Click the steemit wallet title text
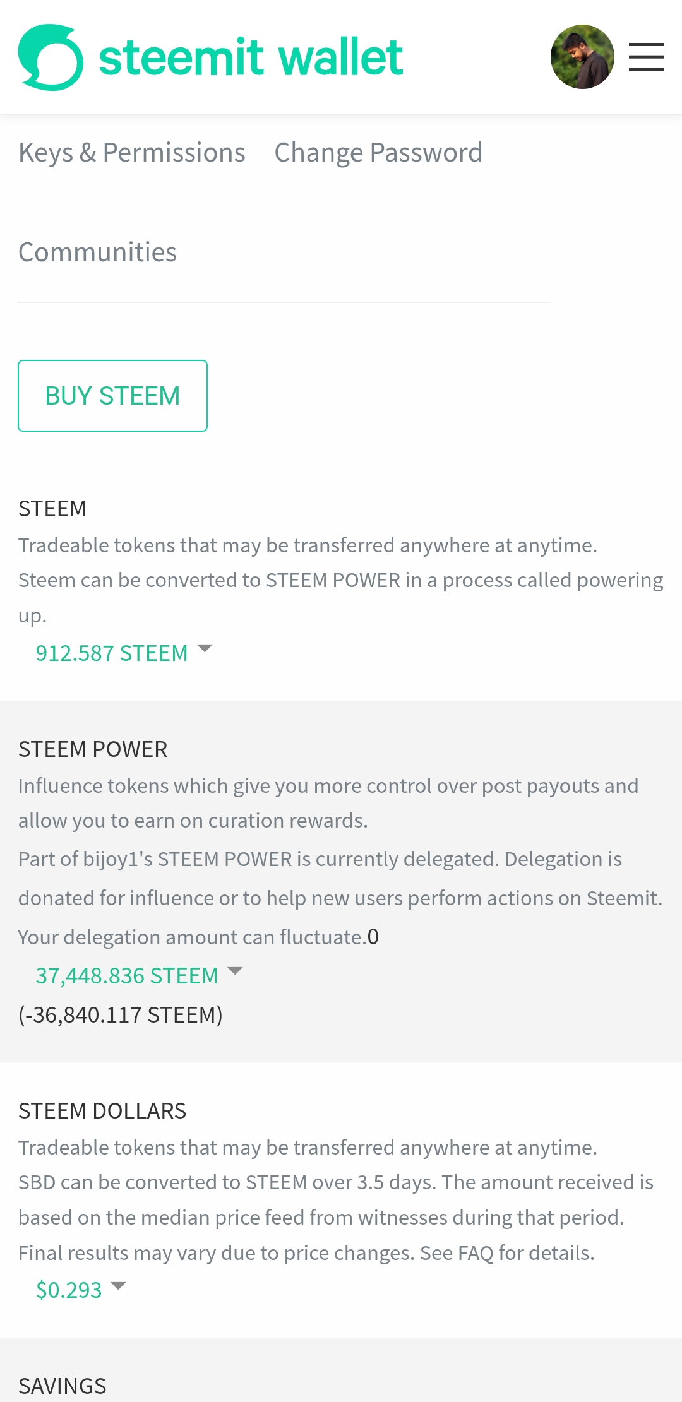The image size is (682, 1402). 251,57
